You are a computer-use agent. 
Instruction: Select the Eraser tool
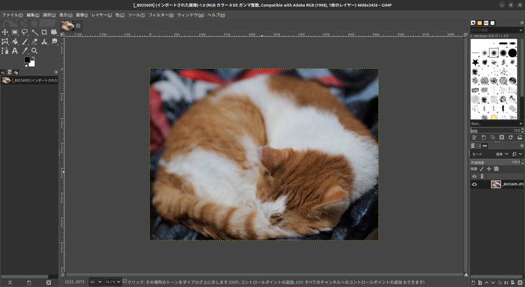[x=35, y=41]
